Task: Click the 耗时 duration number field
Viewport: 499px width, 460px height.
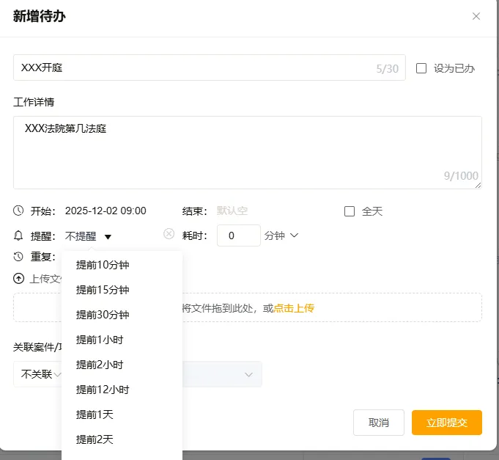Action: click(x=239, y=236)
